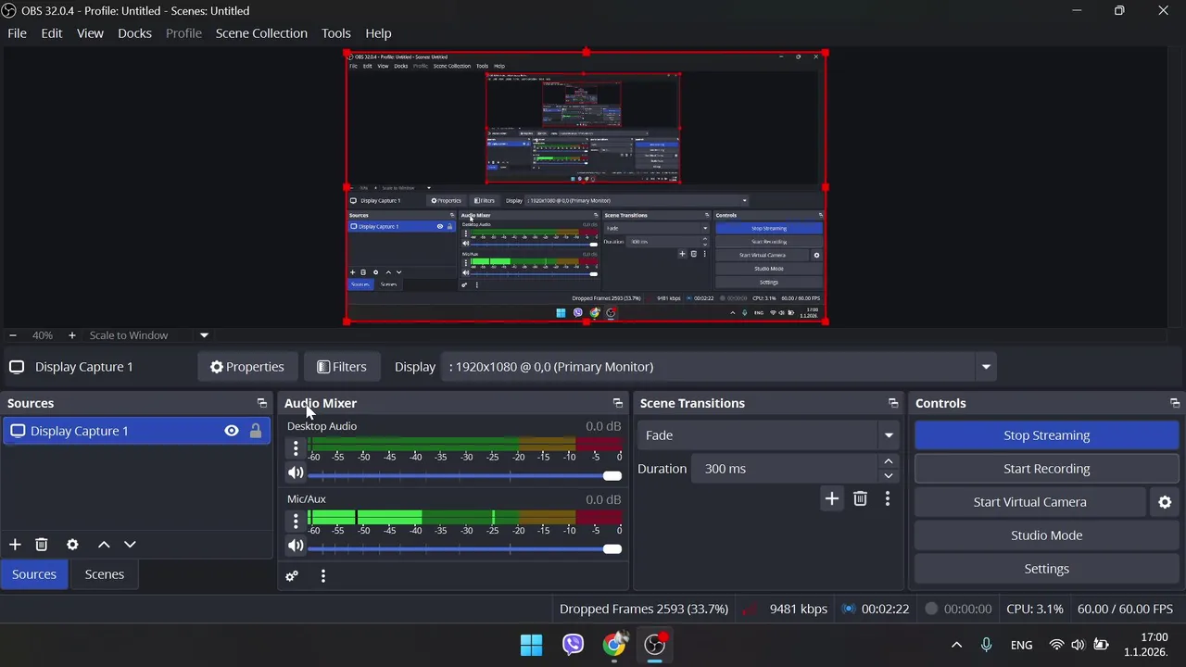Click Windows Start button on taskbar

(x=531, y=645)
